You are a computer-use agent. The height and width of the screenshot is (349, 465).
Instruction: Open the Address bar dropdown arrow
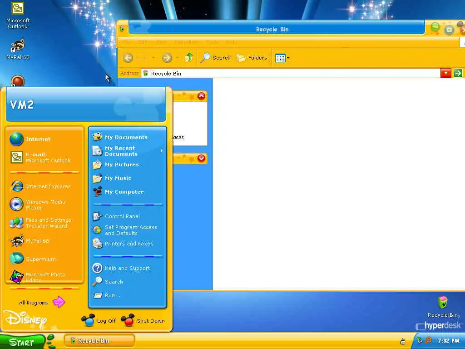click(x=446, y=73)
